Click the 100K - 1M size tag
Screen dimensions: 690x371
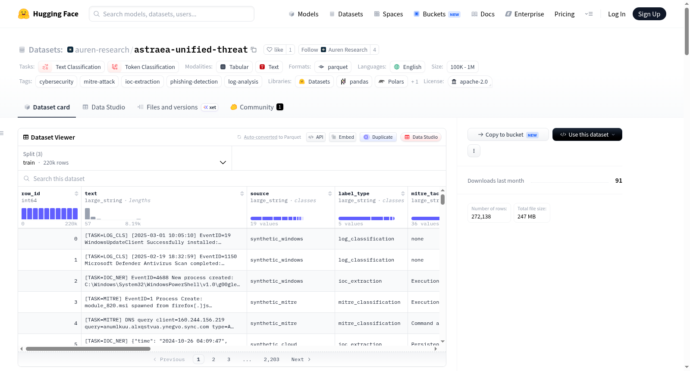(462, 67)
